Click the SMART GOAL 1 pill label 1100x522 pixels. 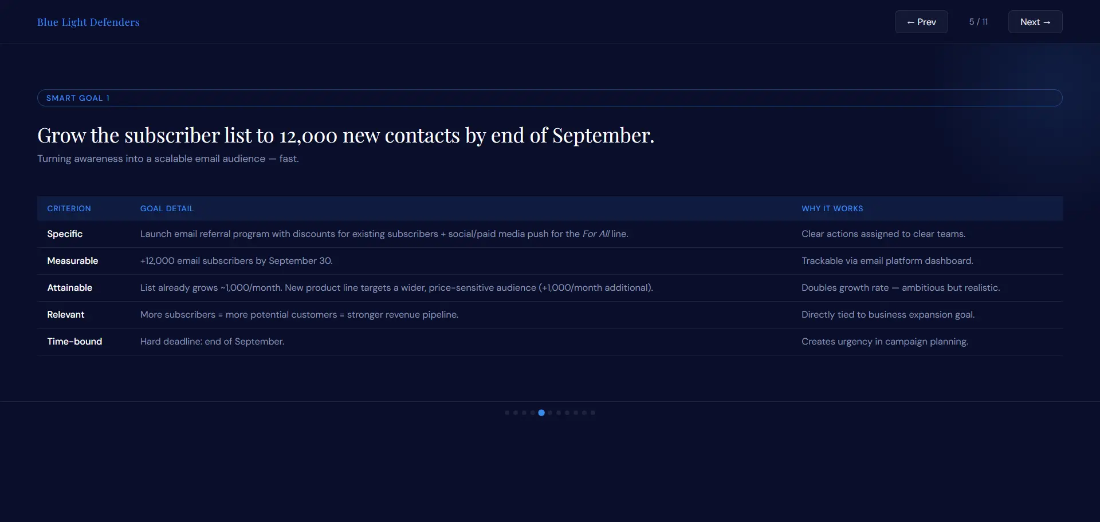click(550, 98)
